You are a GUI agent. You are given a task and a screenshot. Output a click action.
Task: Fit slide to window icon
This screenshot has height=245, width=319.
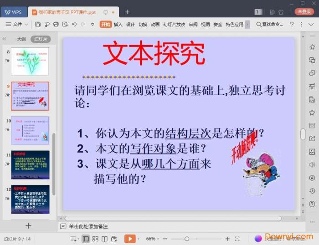[x=237, y=239]
